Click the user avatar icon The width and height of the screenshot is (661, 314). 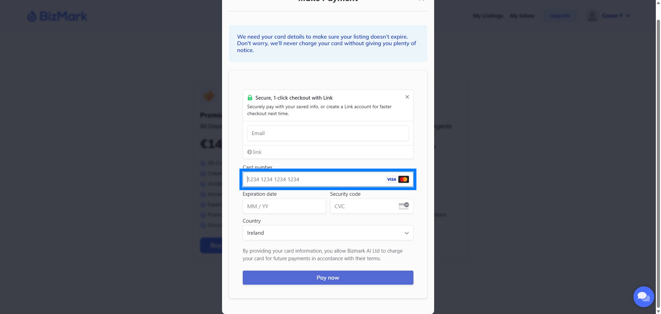592,16
